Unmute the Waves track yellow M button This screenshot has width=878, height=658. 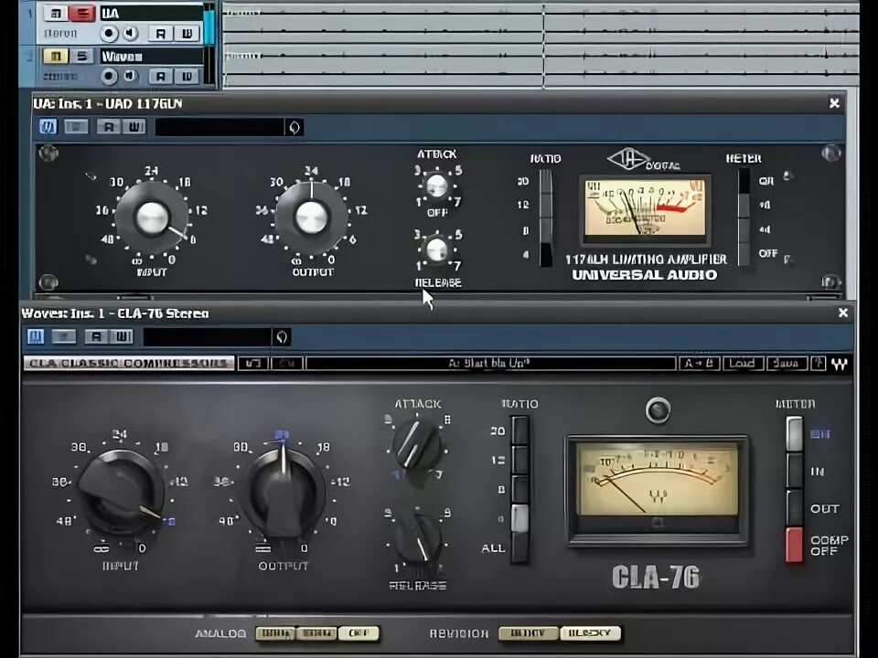click(x=56, y=56)
